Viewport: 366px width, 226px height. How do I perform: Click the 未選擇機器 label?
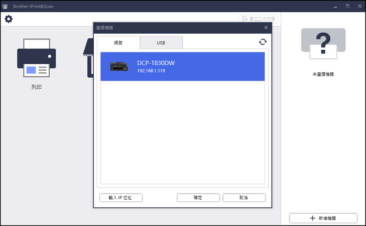[323, 74]
